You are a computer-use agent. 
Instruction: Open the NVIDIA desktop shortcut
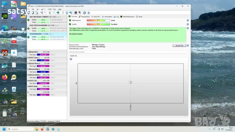click(x=4, y=18)
